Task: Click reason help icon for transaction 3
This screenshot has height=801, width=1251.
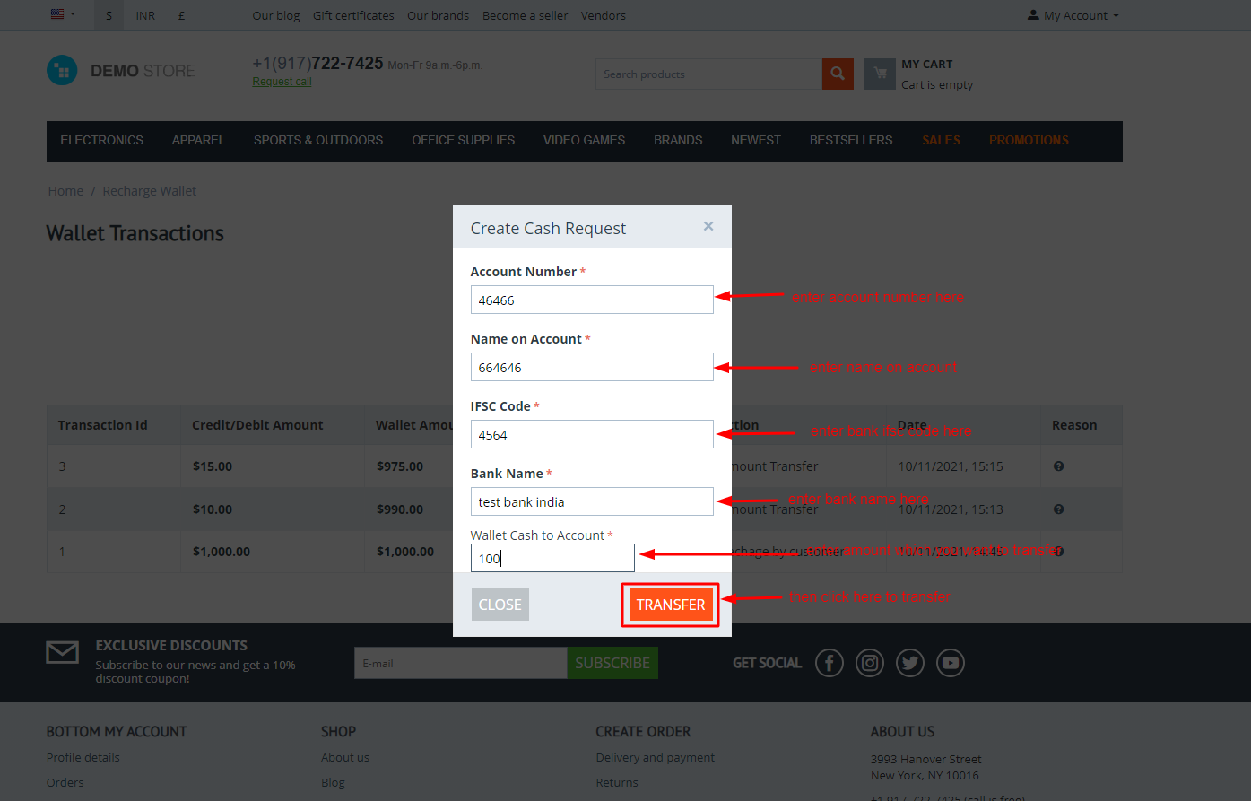Action: (1058, 466)
